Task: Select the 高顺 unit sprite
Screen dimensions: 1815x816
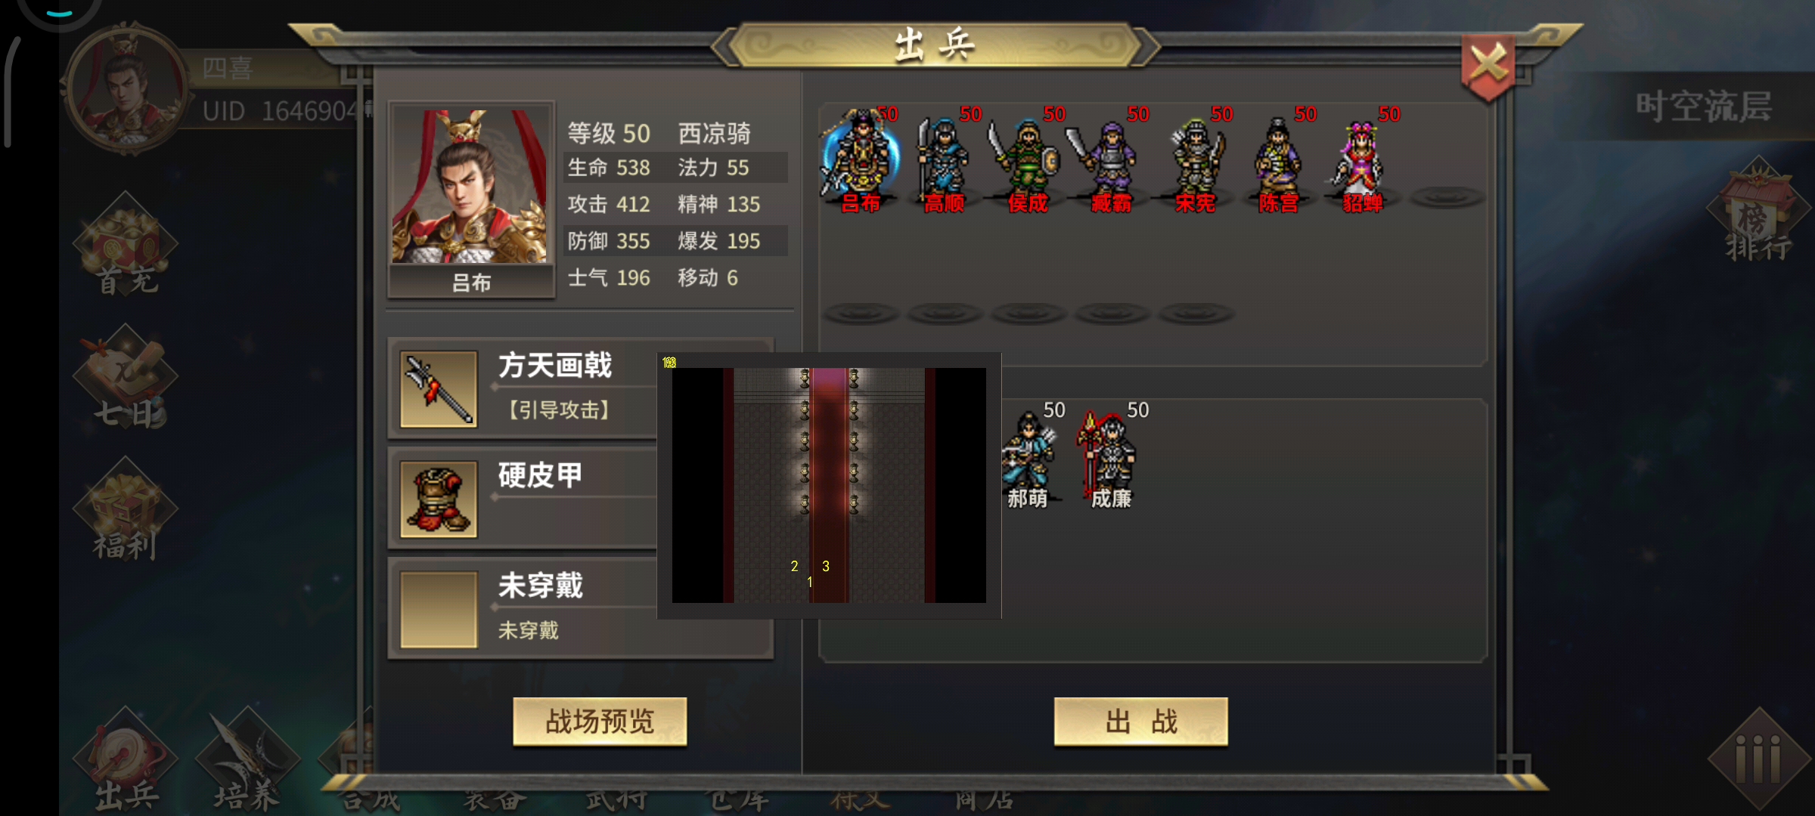Action: pos(944,160)
